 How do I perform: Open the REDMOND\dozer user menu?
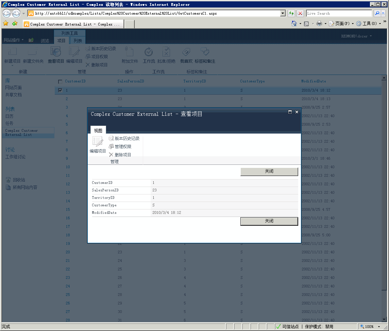[x=356, y=36]
